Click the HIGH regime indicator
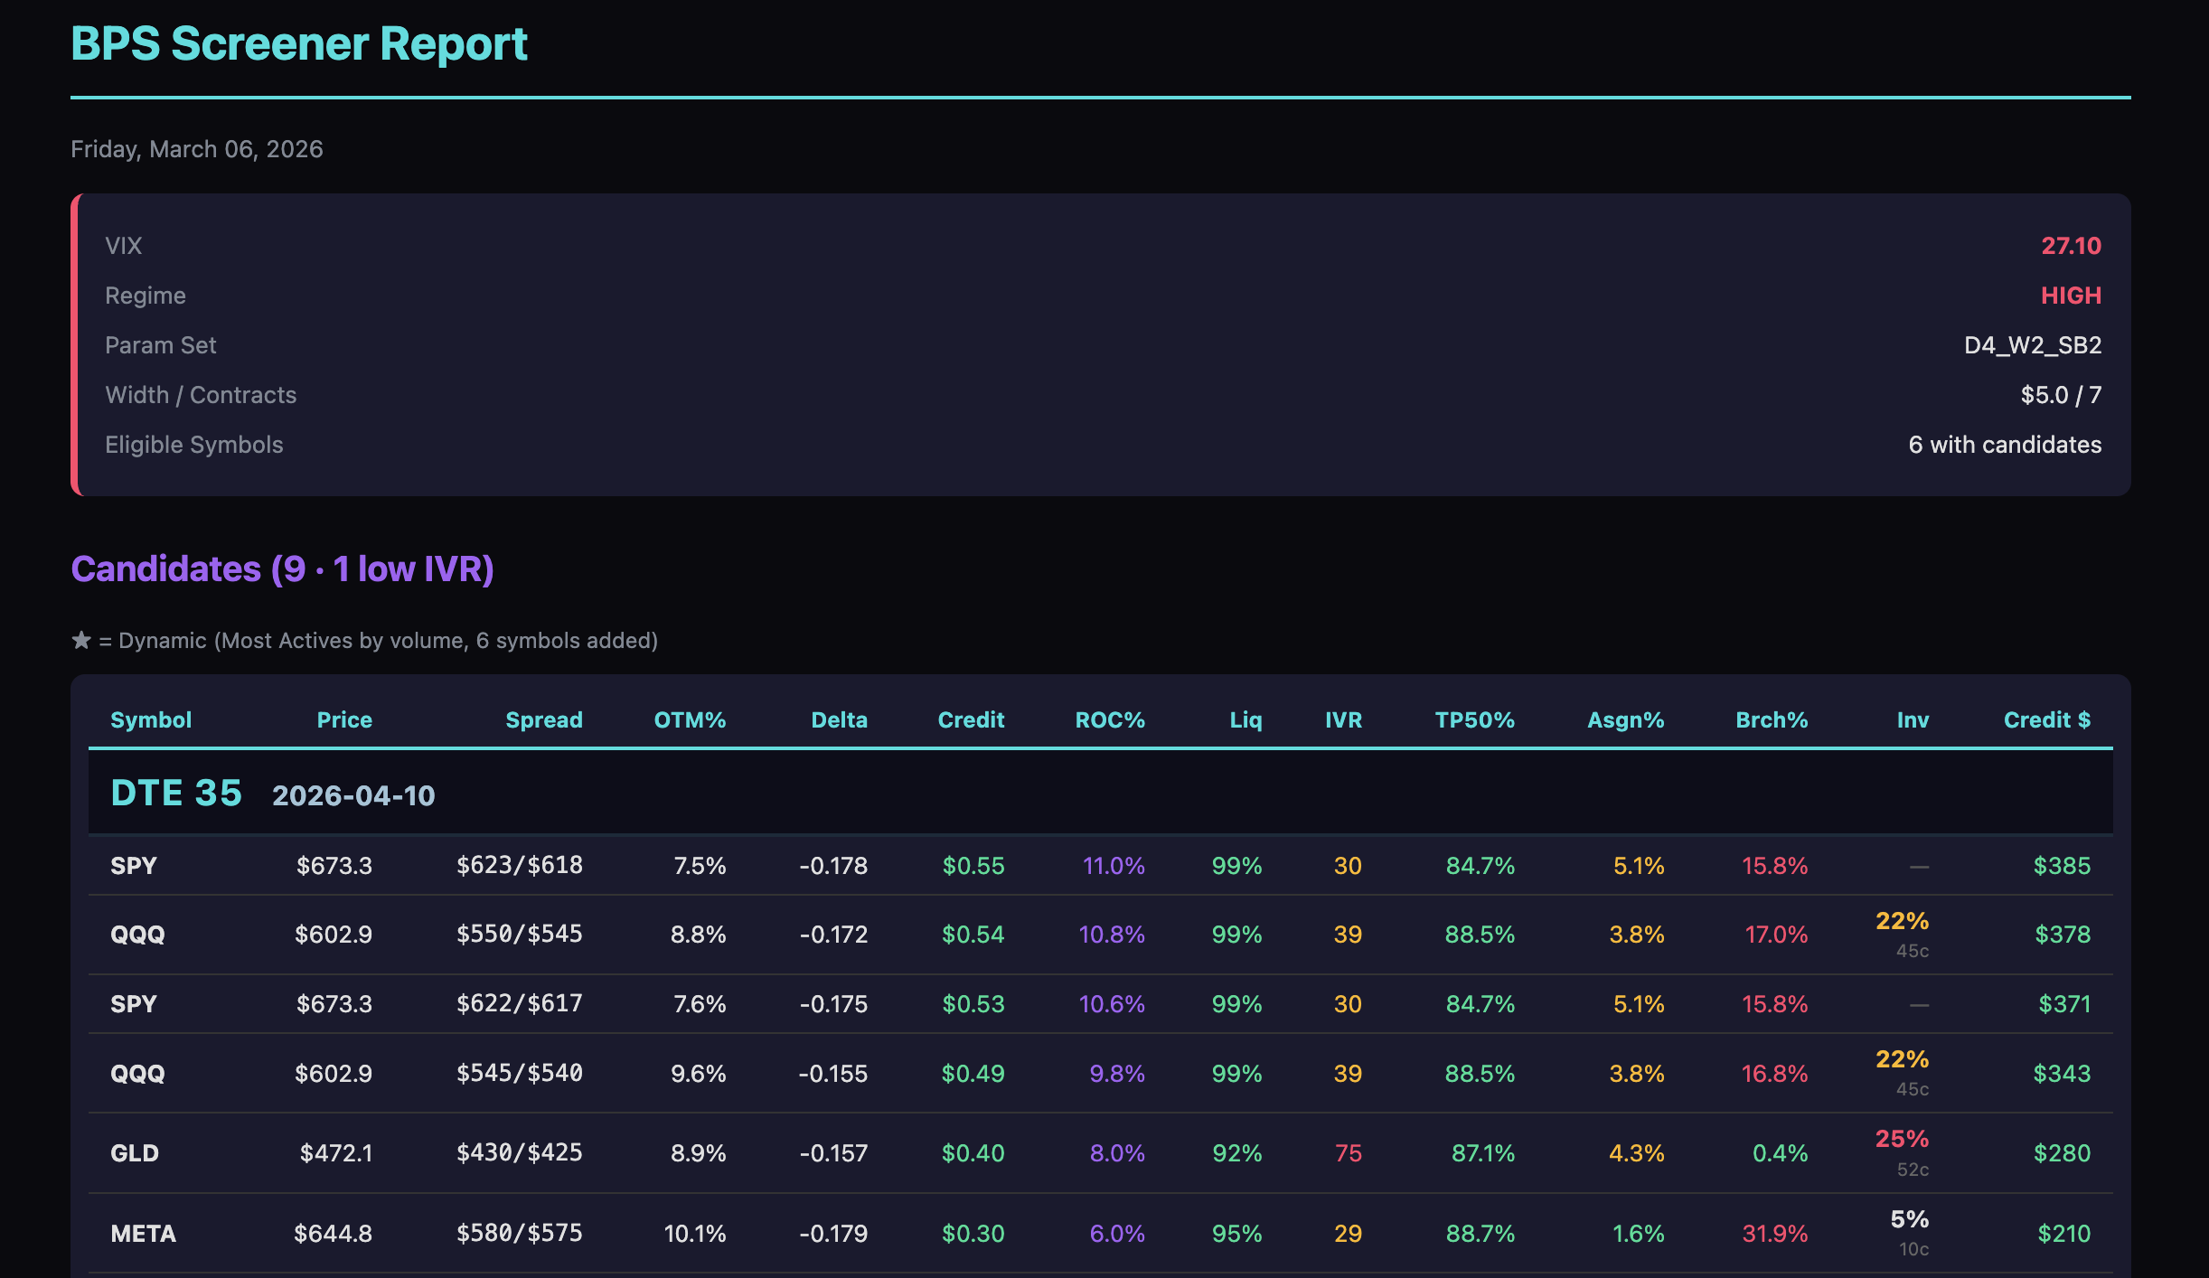 click(2071, 295)
